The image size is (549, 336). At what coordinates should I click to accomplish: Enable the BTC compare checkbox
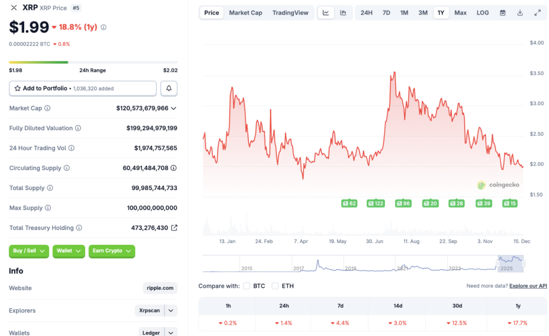[x=247, y=286]
